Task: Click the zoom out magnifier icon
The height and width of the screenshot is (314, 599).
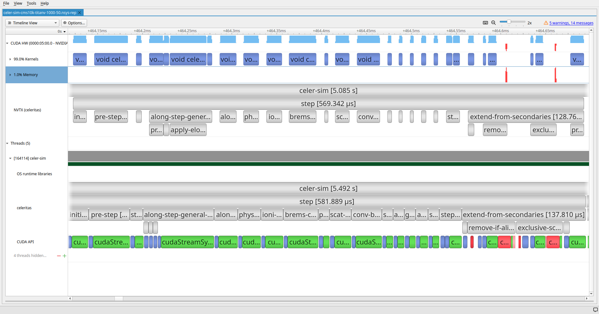Action: click(494, 23)
